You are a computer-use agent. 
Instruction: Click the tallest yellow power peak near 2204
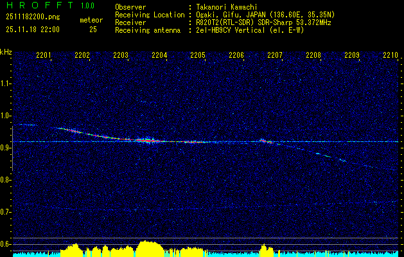pyautogui.click(x=150, y=248)
